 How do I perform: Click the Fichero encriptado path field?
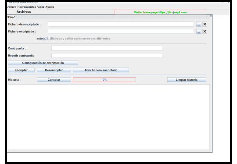click(121, 32)
